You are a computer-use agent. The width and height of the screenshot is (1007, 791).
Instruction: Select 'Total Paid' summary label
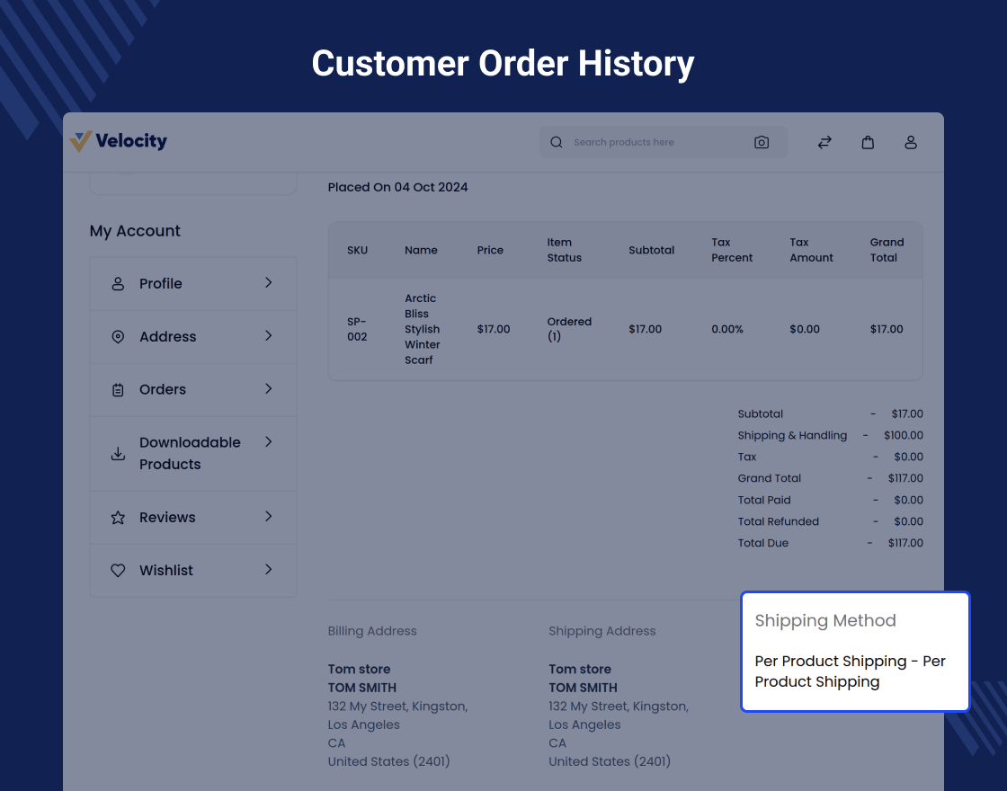pyautogui.click(x=763, y=500)
